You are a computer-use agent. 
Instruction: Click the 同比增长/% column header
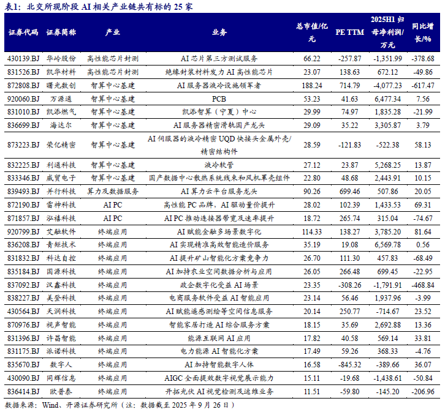click(423, 32)
